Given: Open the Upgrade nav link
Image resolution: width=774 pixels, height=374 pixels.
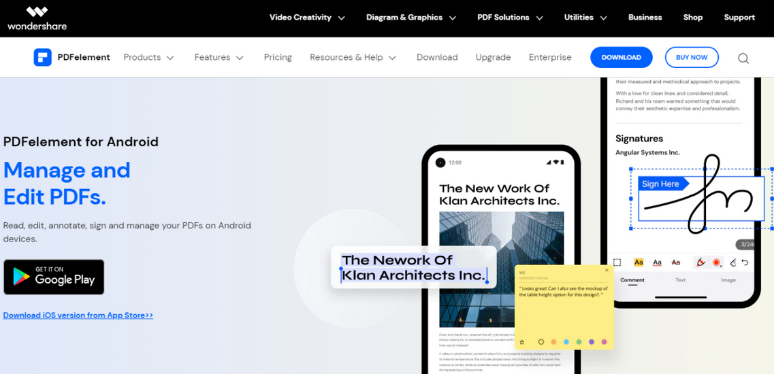Looking at the screenshot, I should (x=493, y=57).
